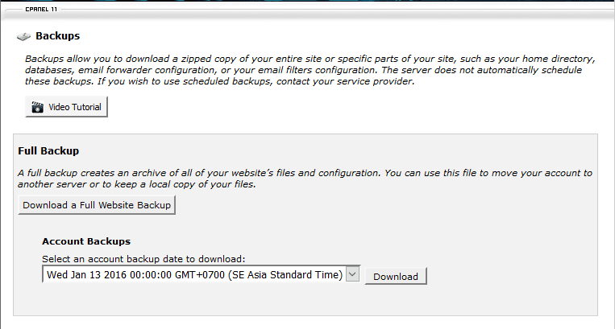The height and width of the screenshot is (329, 615).
Task: Click the 'Video Tutorial' text label
Action: [x=75, y=107]
